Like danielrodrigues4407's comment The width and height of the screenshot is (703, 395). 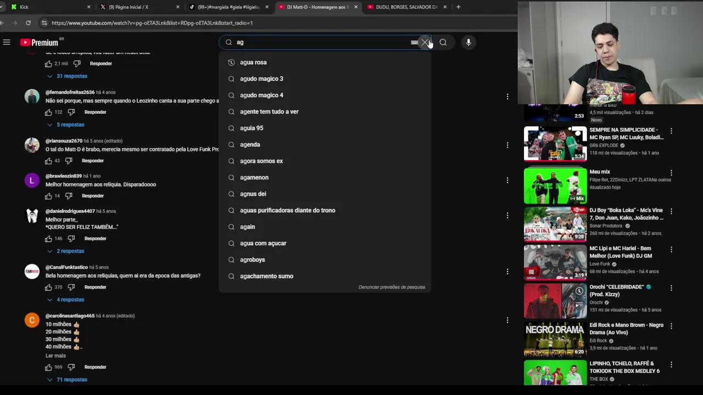pos(49,239)
